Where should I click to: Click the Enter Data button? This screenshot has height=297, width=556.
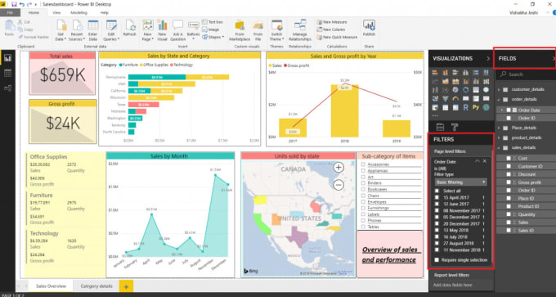(x=93, y=30)
